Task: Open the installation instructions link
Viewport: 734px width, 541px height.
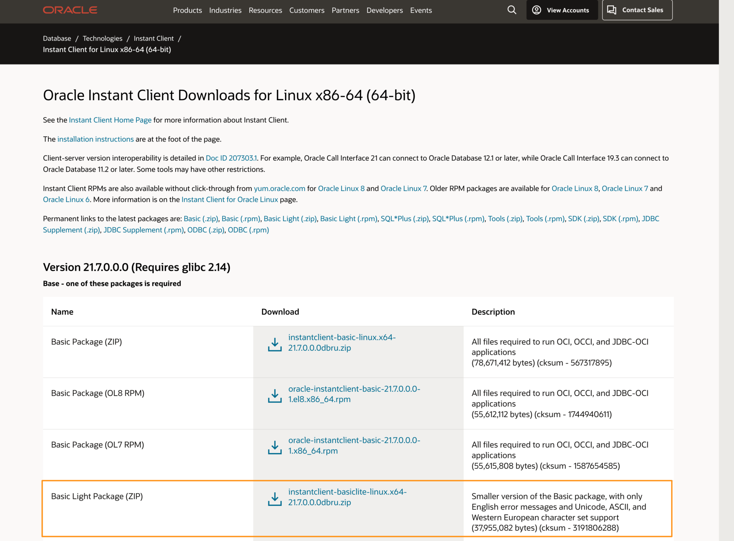Action: 95,139
